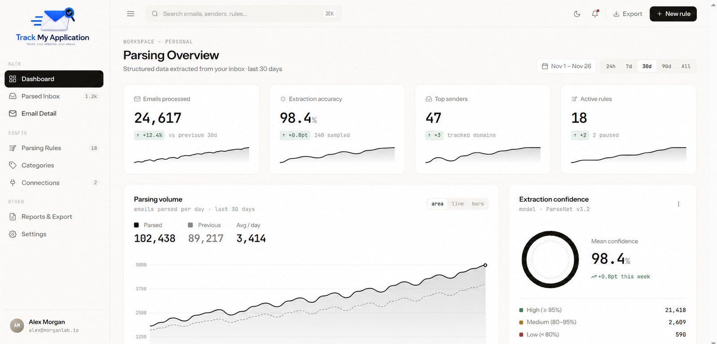This screenshot has width=717, height=344.
Task: Click the Reports & Export document icon
Action: click(x=13, y=217)
